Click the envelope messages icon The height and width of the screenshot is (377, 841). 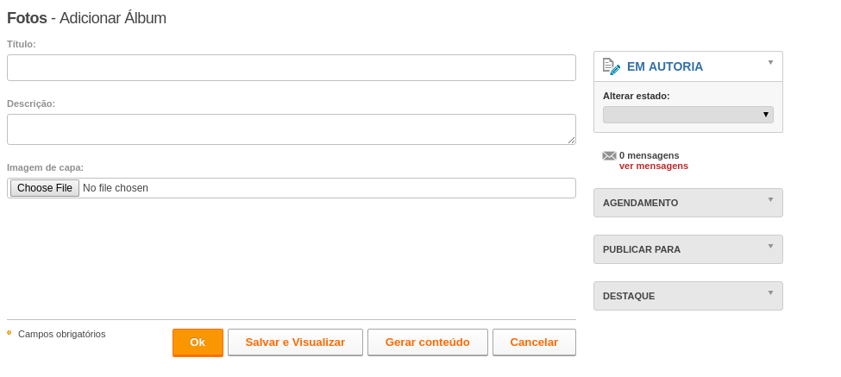[609, 156]
